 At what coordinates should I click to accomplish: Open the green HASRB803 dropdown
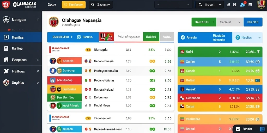point(204,22)
